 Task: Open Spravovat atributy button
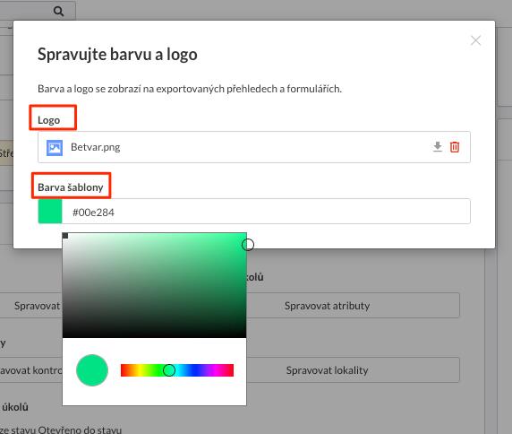[327, 306]
